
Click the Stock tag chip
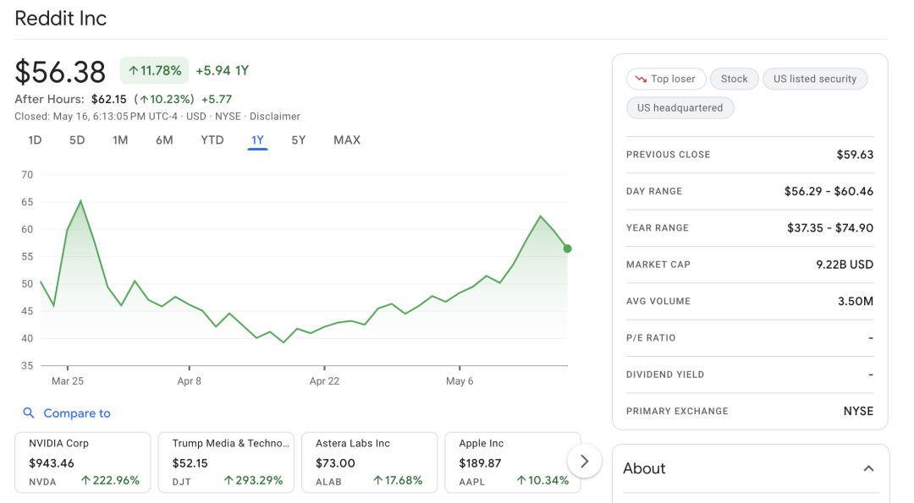coord(734,79)
